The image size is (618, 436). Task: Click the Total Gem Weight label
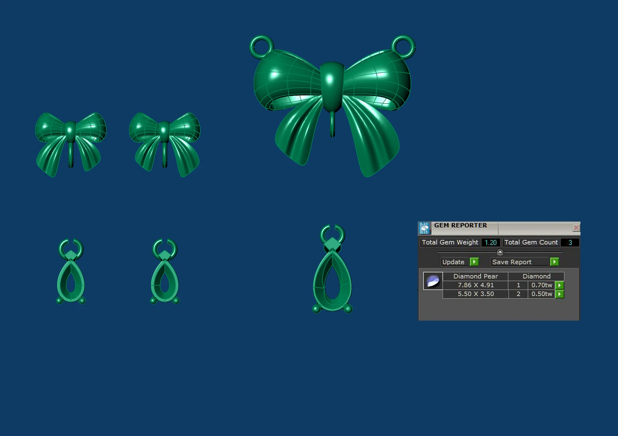[450, 242]
